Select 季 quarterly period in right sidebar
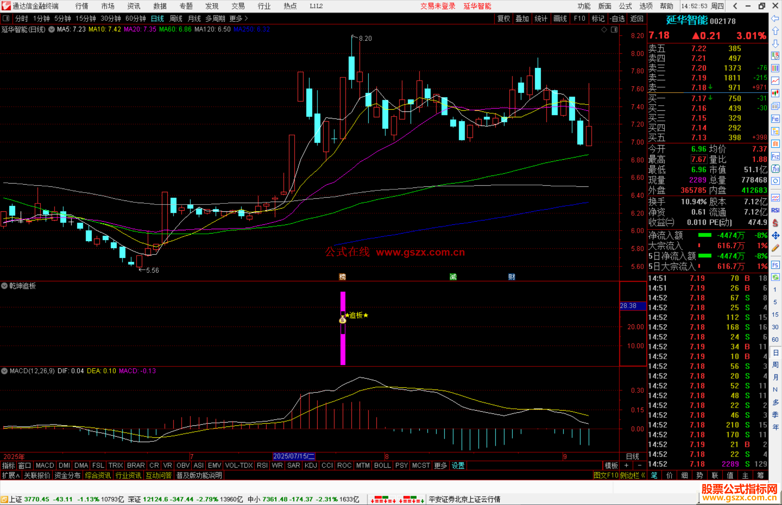This screenshot has width=782, height=505. 775,415
